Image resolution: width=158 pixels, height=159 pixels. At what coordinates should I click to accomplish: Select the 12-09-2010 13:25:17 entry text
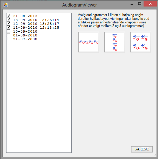36,24
